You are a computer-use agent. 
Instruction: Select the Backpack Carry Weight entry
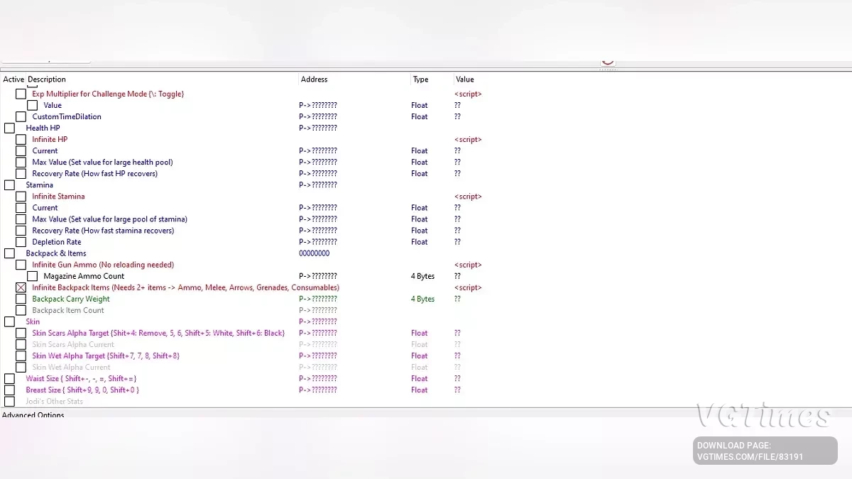71,299
